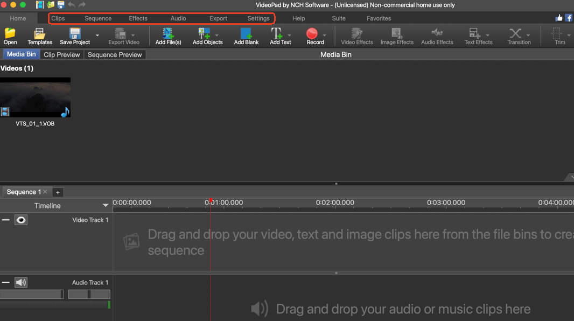The image size is (574, 321).
Task: Click the Transition tool icon
Action: (x=516, y=34)
